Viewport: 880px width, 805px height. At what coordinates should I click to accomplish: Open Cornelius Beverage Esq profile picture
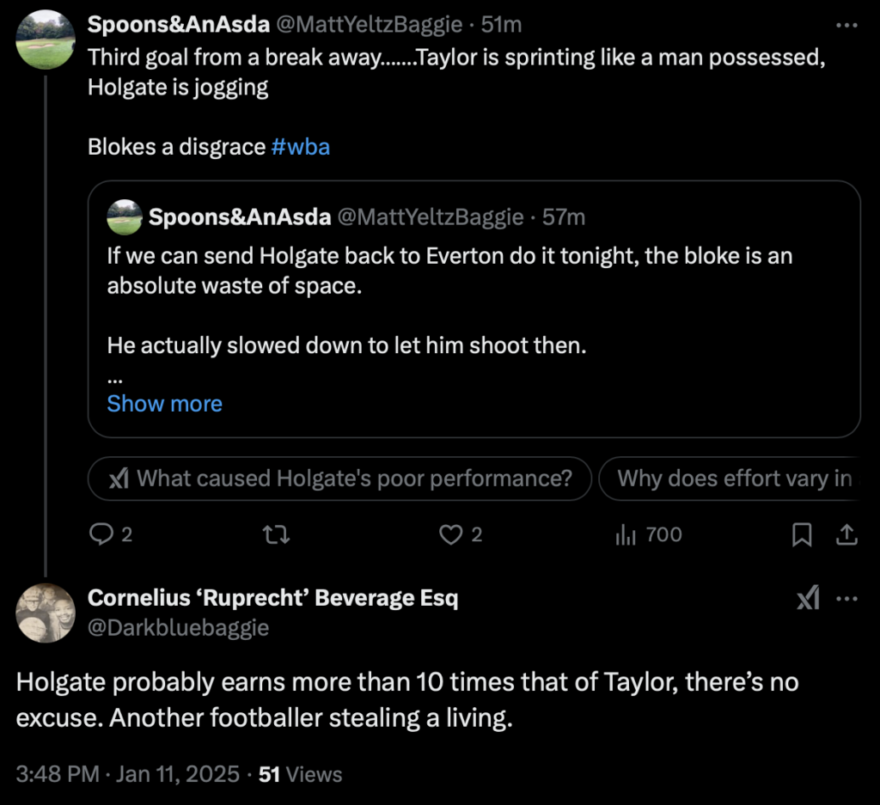[x=46, y=613]
